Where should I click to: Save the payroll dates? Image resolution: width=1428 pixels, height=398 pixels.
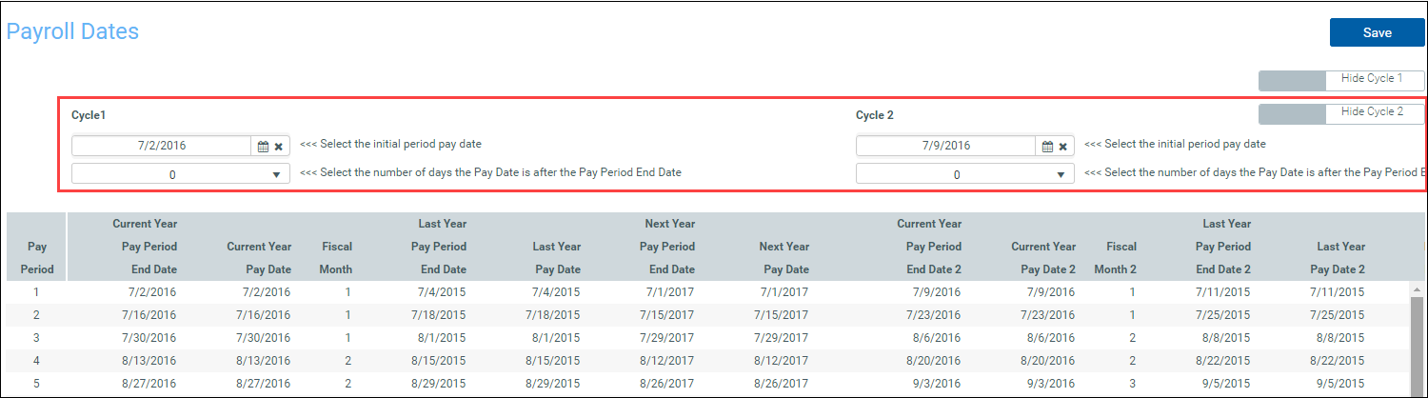[x=1377, y=32]
